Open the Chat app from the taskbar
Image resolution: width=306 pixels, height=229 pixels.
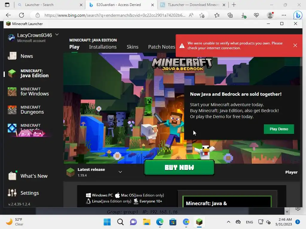(134, 222)
